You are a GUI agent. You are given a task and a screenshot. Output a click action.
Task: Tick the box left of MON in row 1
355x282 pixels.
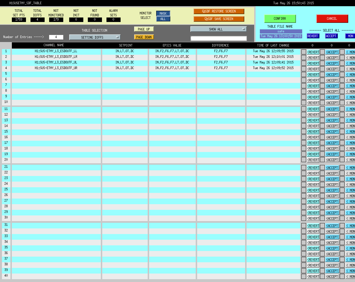coord(342,52)
